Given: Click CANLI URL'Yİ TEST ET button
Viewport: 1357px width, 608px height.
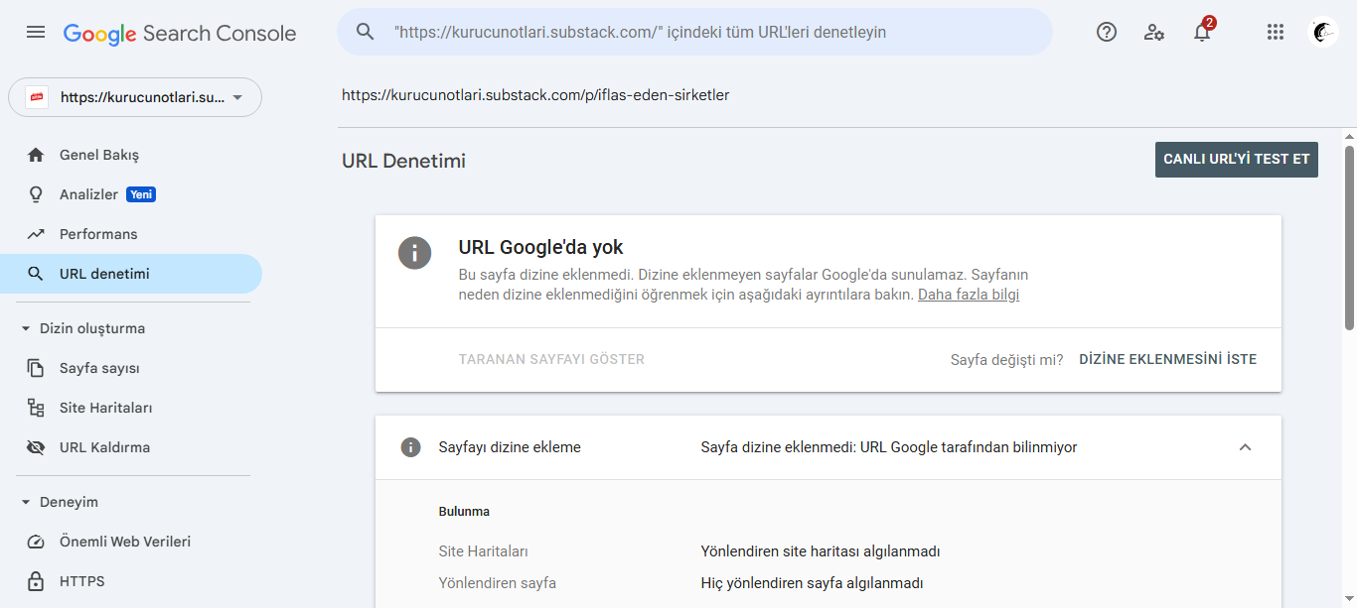Looking at the screenshot, I should (1237, 159).
